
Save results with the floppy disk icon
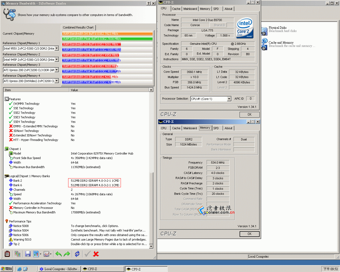pos(28,254)
